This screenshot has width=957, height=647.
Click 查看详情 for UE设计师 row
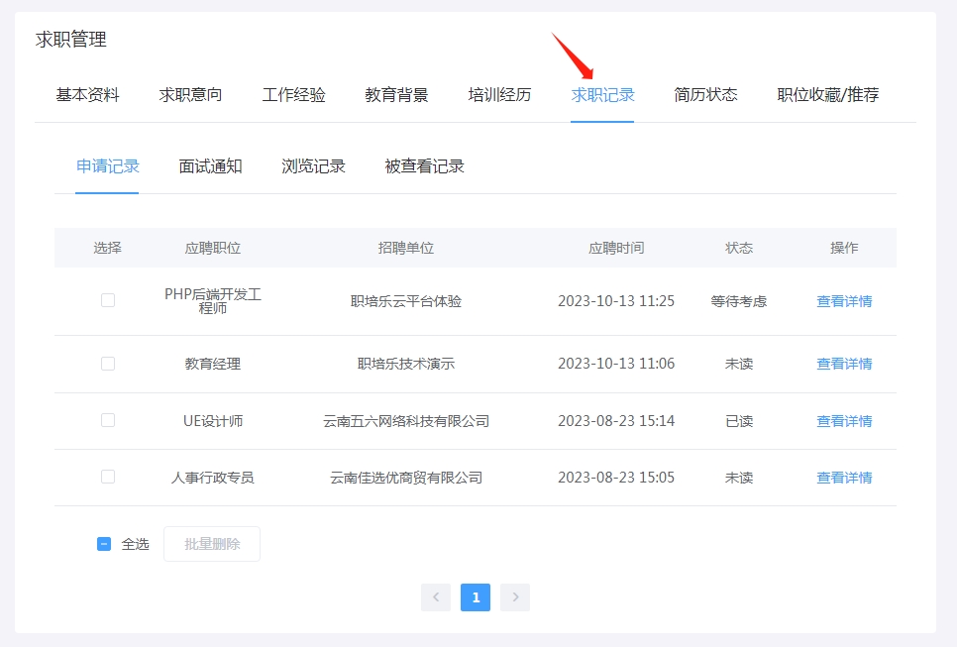[844, 421]
